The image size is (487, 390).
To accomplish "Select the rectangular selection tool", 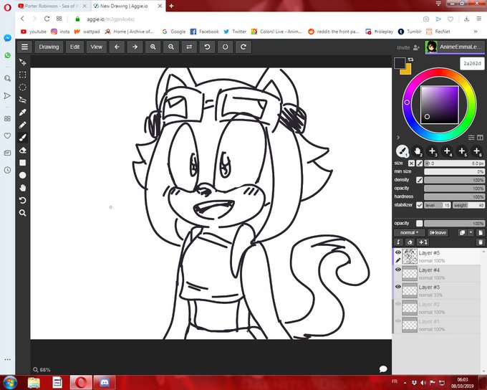I will click(23, 75).
